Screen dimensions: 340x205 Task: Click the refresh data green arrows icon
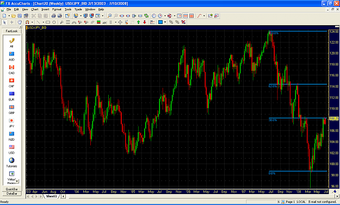146,16
